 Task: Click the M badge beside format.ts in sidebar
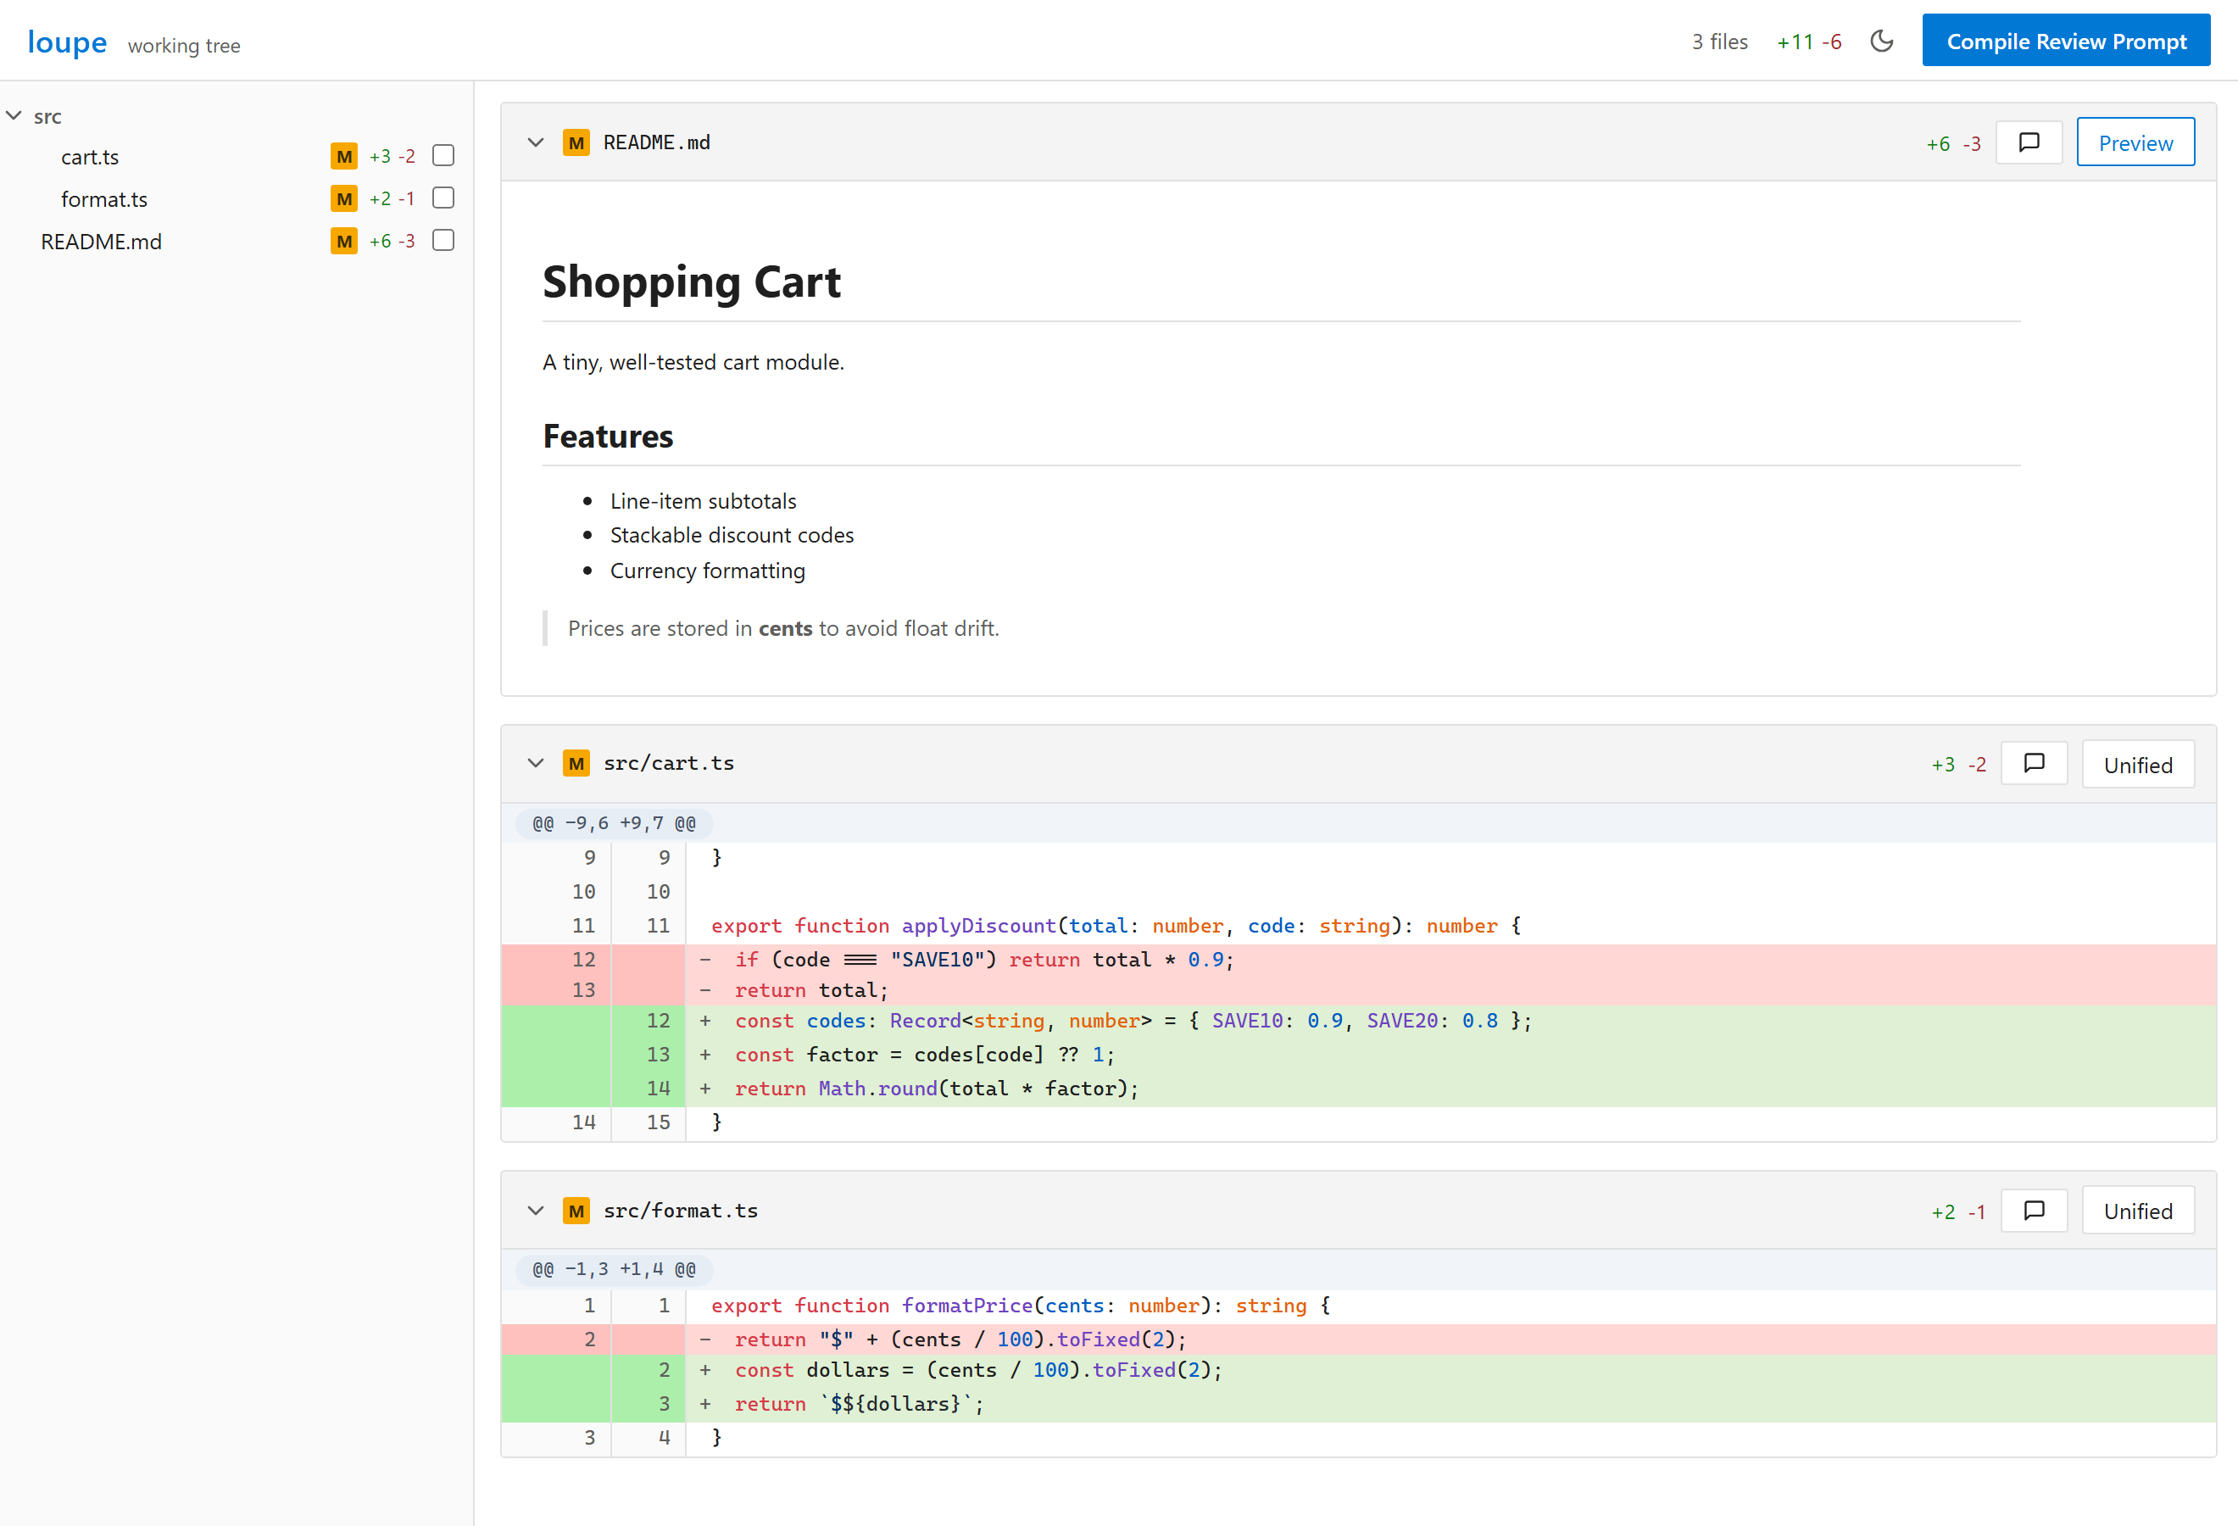(x=344, y=198)
